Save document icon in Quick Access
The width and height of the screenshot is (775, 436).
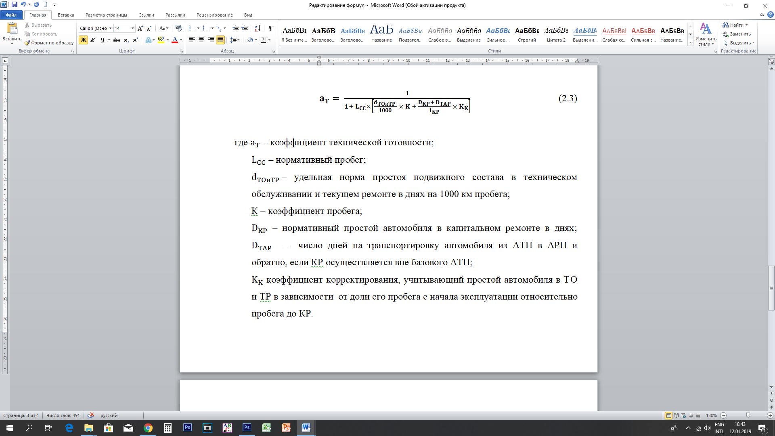pos(15,5)
